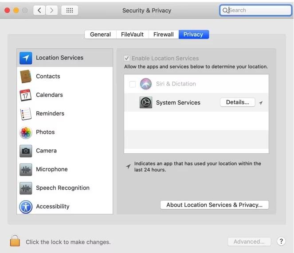Viewport: 294px width, 253px height.
Task: Enable location for Siri & Dictation checkbox
Action: 133,84
